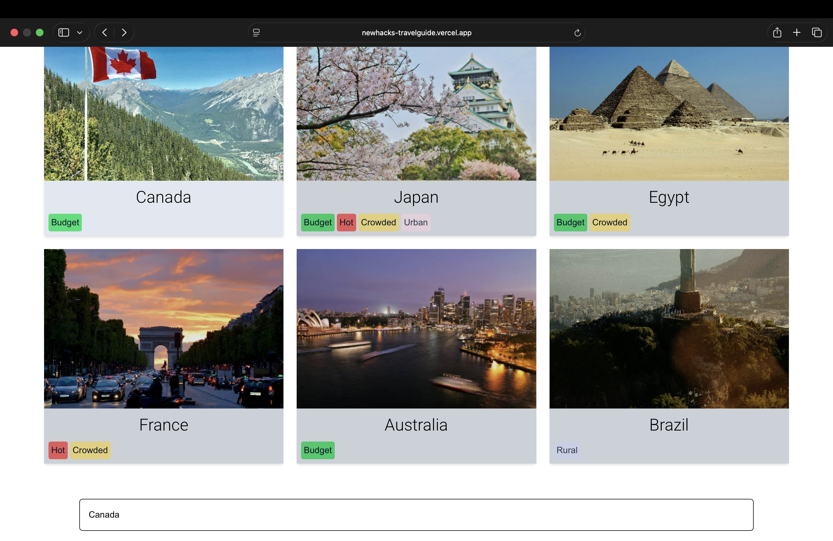Open the page reader menu icon
833x541 pixels.
tap(256, 33)
